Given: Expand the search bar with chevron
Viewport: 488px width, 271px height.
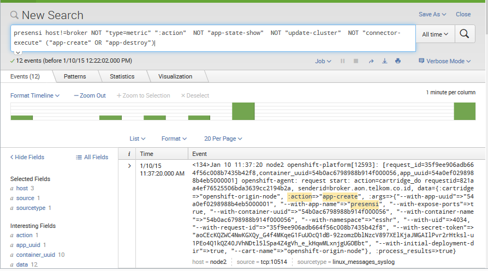Looking at the screenshot, I should [x=17, y=52].
